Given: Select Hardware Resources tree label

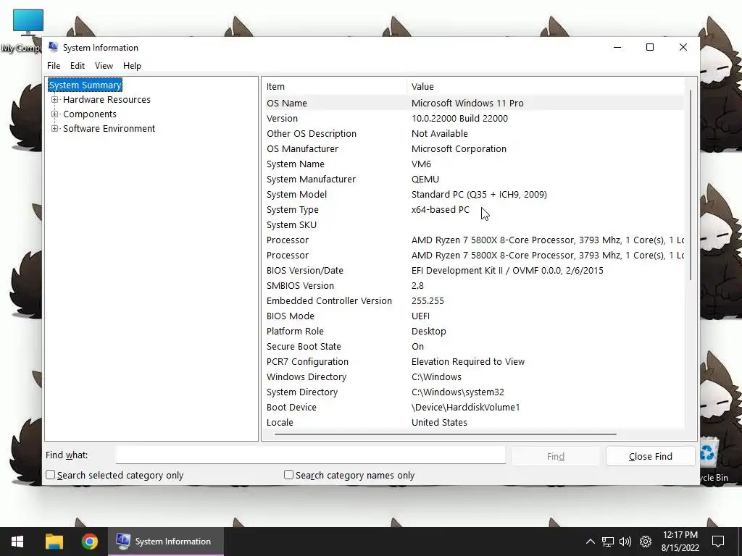Looking at the screenshot, I should coord(107,100).
